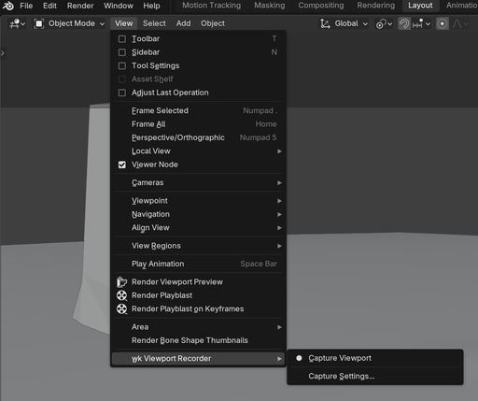Select Render Playblast entry

point(199,295)
